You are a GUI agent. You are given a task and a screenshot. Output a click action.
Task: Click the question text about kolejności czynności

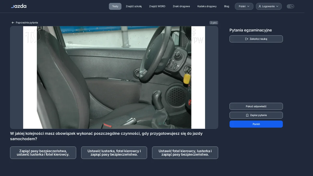click(106, 136)
